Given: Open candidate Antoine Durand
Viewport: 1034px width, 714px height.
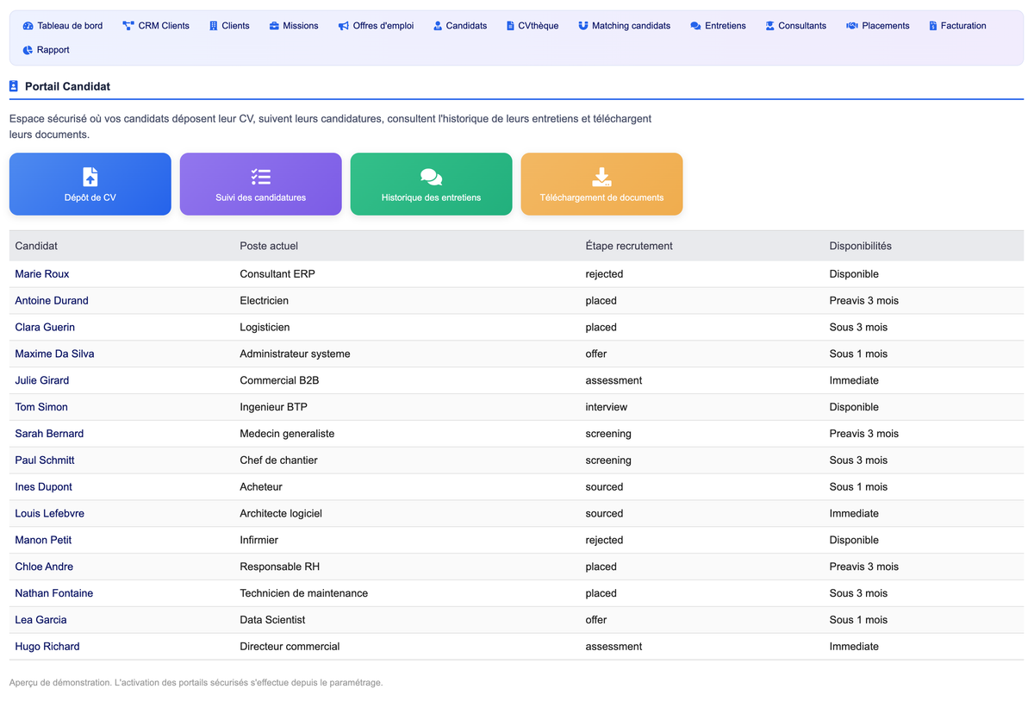Looking at the screenshot, I should click(52, 301).
